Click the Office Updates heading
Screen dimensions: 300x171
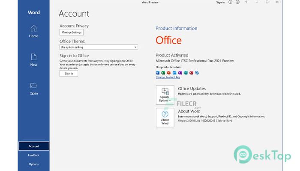coord(192,88)
